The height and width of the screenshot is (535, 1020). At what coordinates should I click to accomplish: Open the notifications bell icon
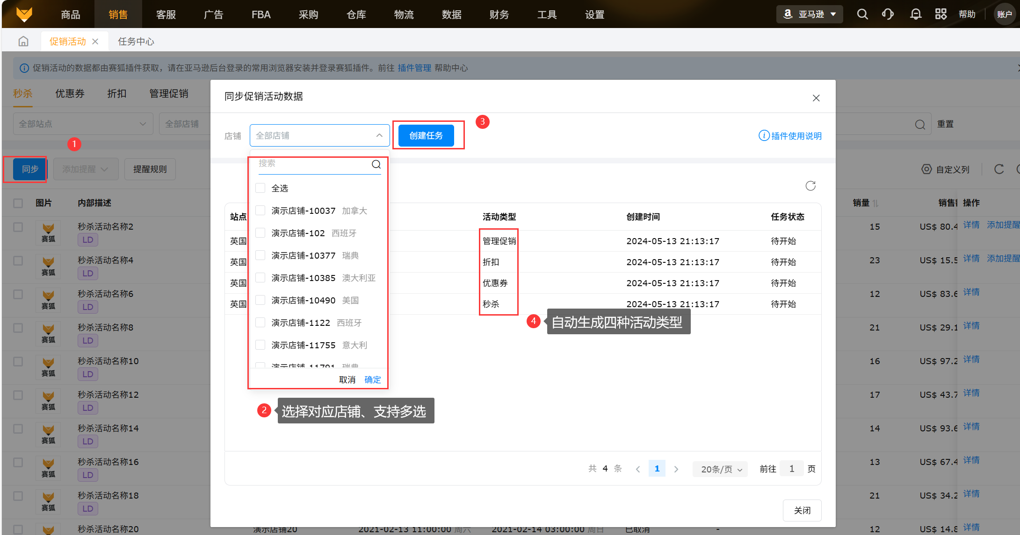click(x=915, y=14)
